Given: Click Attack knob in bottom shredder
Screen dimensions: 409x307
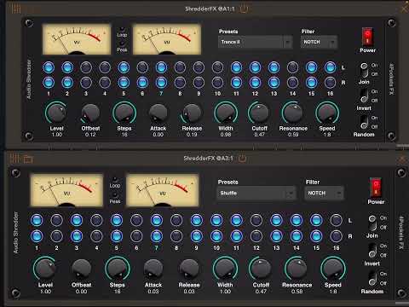Looking at the screenshot, I should click(153, 269).
